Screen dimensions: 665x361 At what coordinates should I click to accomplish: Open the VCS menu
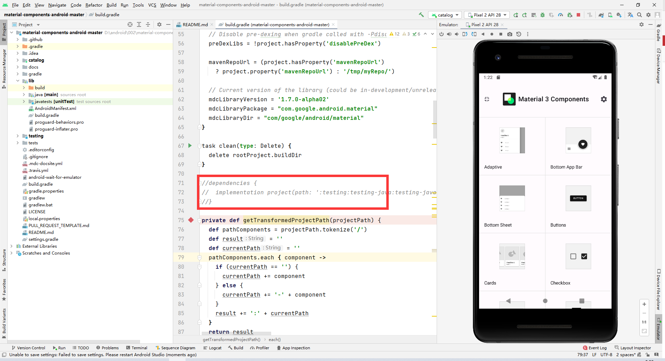152,5
